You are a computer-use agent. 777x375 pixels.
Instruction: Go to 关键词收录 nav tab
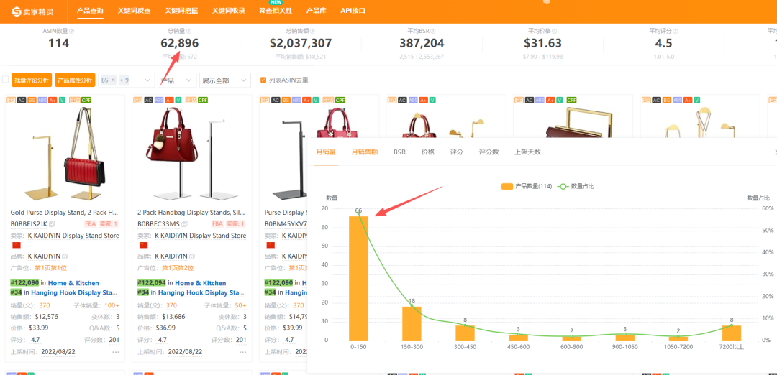229,10
